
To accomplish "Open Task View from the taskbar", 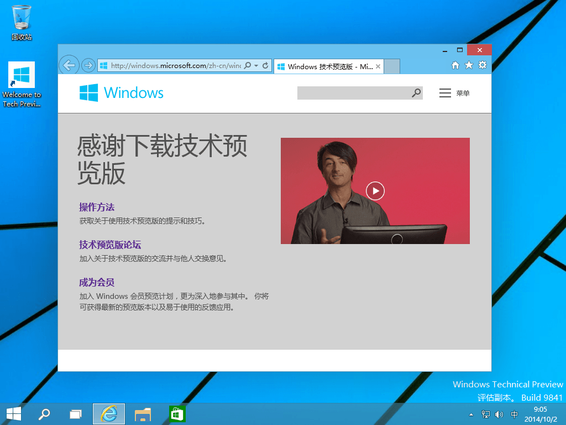I will click(76, 414).
